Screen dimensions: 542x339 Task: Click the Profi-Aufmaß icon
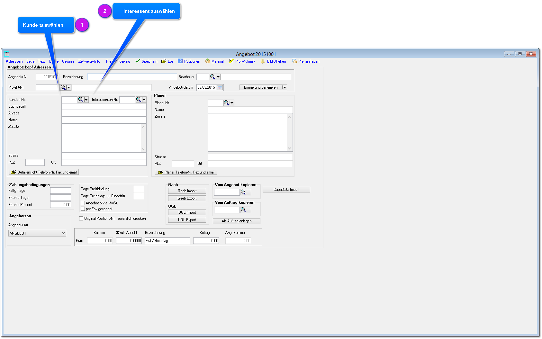(x=231, y=61)
